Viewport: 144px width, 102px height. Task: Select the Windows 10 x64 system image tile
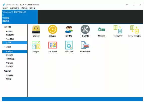(20, 17)
